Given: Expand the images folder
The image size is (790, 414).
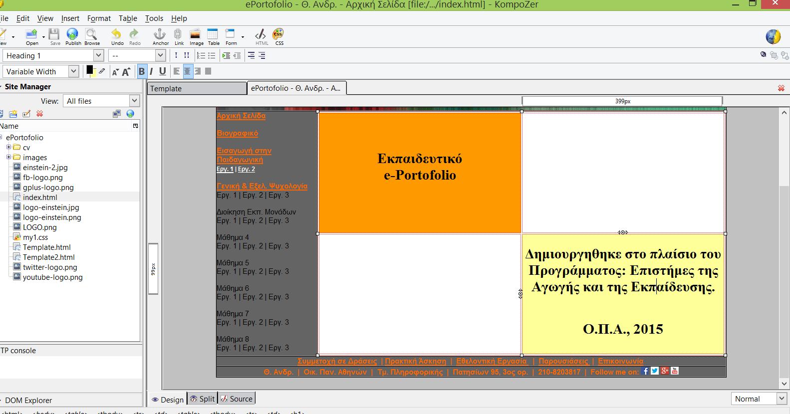Looking at the screenshot, I should [x=8, y=157].
